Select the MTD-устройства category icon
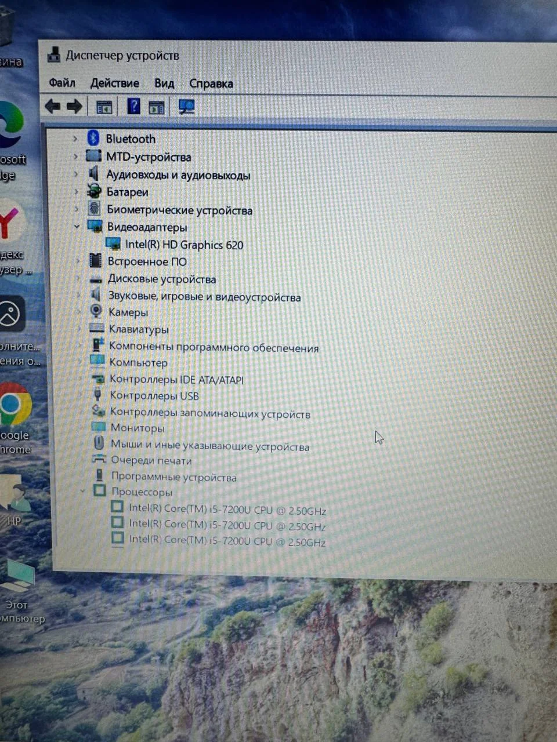The height and width of the screenshot is (742, 557). tap(93, 156)
